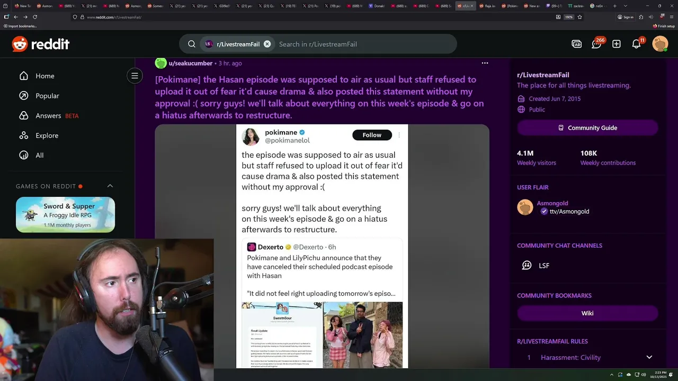Open Import bookmarks shortcut
678x381 pixels.
click(x=20, y=26)
